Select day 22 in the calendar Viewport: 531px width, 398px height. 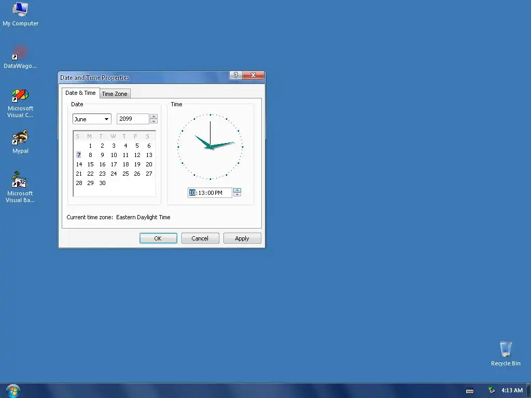coord(90,174)
